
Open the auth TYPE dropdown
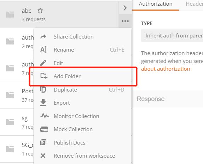click(172, 36)
